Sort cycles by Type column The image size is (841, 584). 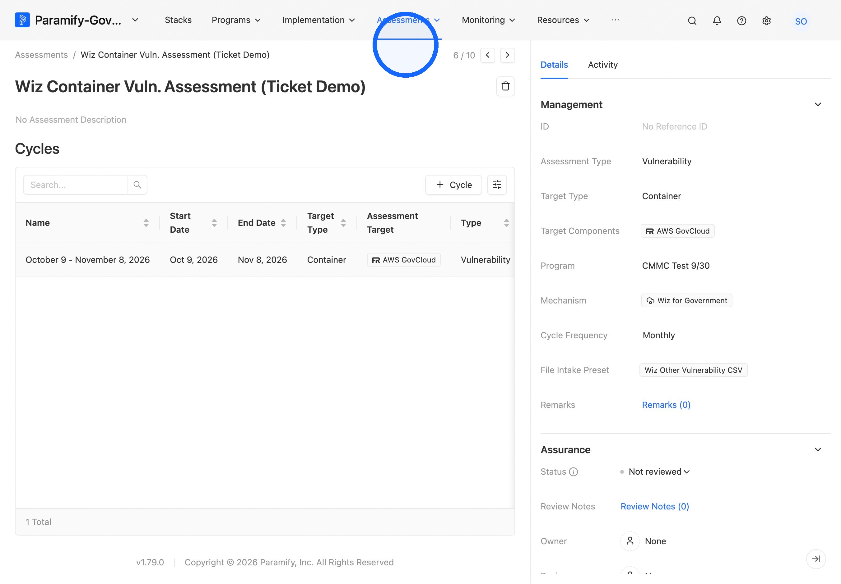point(507,223)
